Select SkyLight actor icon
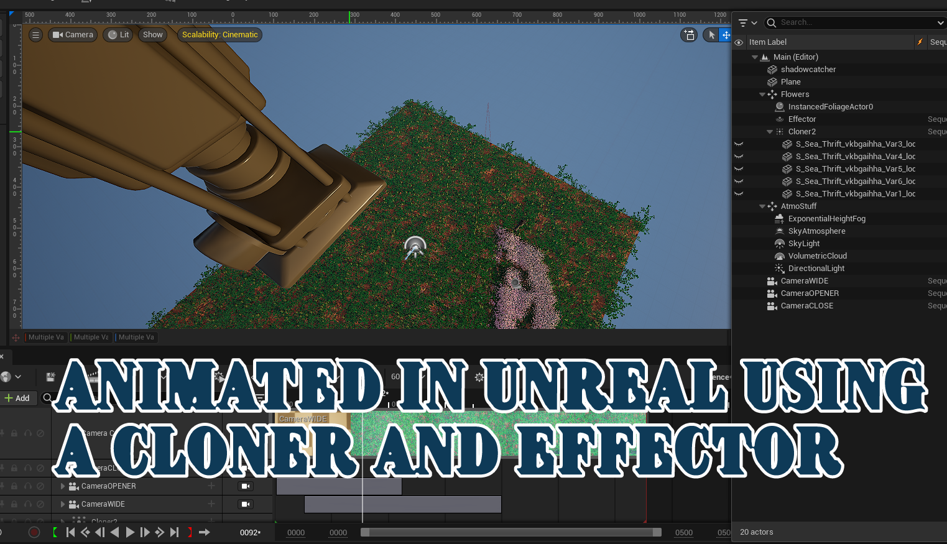Viewport: 947px width, 544px height. [780, 244]
